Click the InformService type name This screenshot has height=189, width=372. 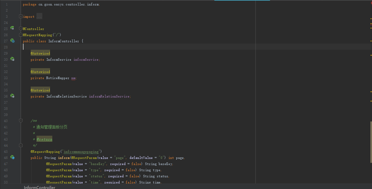point(59,59)
